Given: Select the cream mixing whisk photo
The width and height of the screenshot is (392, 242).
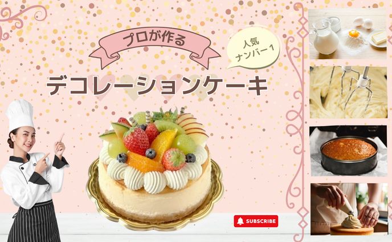Looking at the screenshot, I should 348,92.
